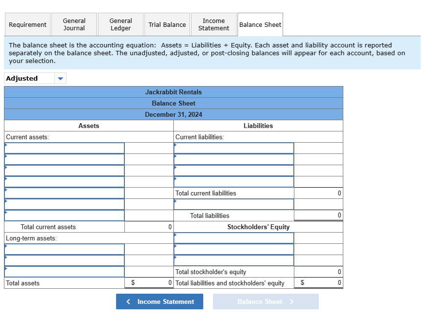
Task: Click the Total current liabilities amount cell
Action: pyautogui.click(x=318, y=193)
